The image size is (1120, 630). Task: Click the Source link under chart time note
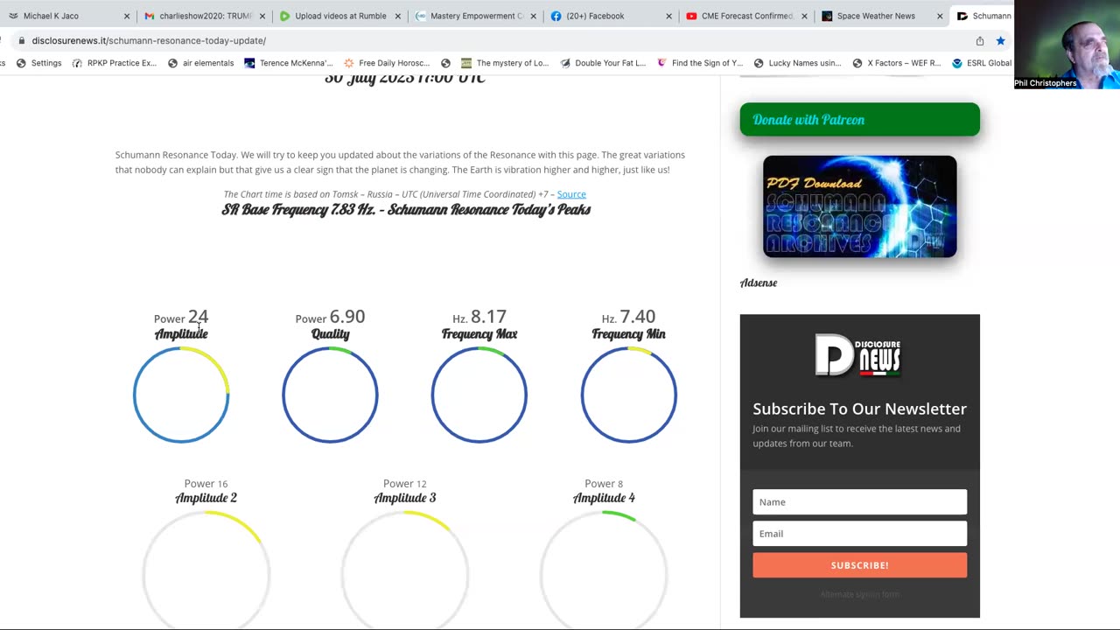point(571,194)
